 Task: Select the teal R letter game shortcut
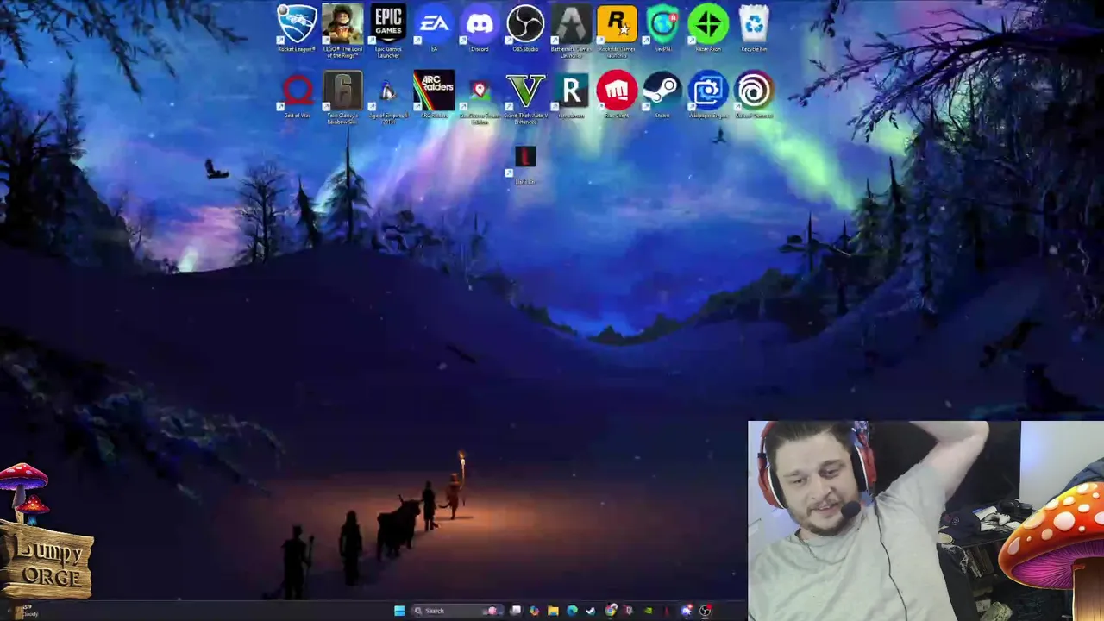571,95
